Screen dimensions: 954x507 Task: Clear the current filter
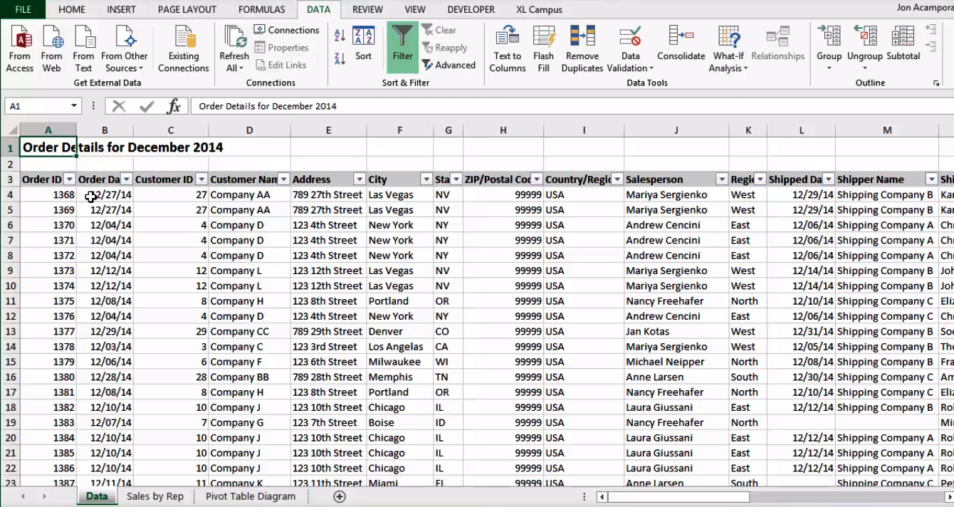pyautogui.click(x=439, y=30)
